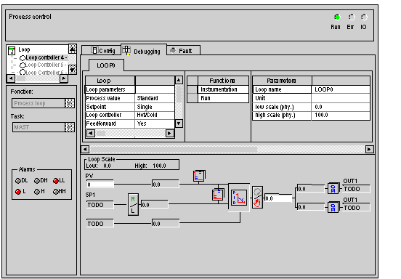401x279 pixels.
Task: Select Loop controller 4 in the tree
Action: (46, 57)
